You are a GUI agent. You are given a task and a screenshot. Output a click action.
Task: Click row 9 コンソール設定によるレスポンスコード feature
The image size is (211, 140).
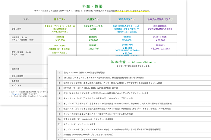[x=98, y=114]
